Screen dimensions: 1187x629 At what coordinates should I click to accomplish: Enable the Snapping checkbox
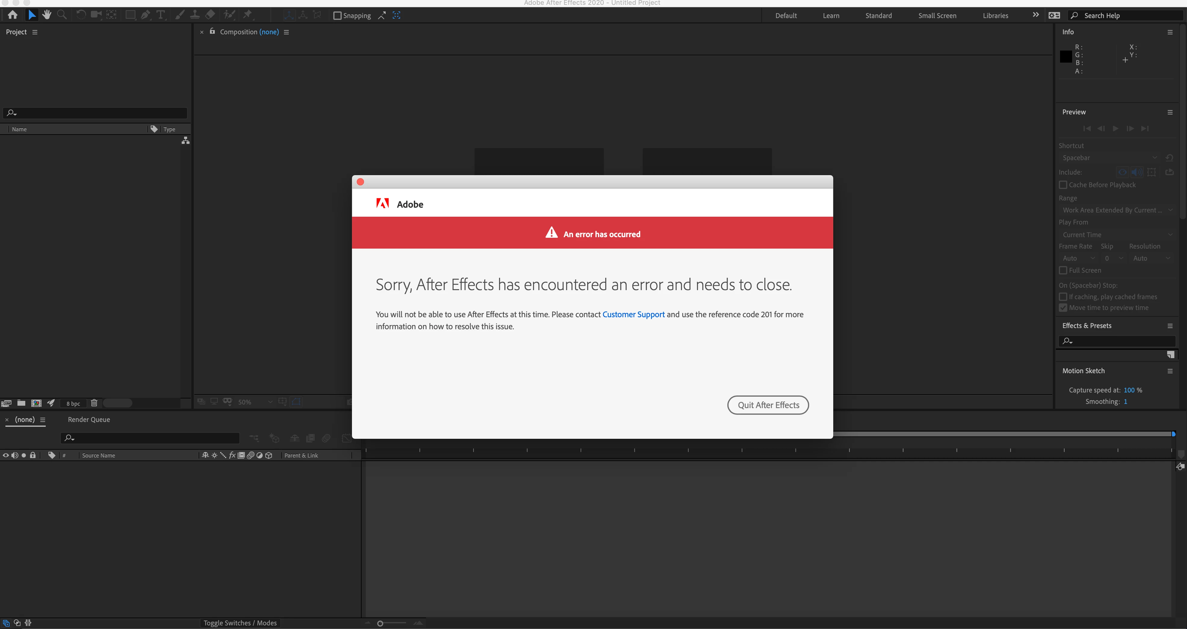(337, 16)
